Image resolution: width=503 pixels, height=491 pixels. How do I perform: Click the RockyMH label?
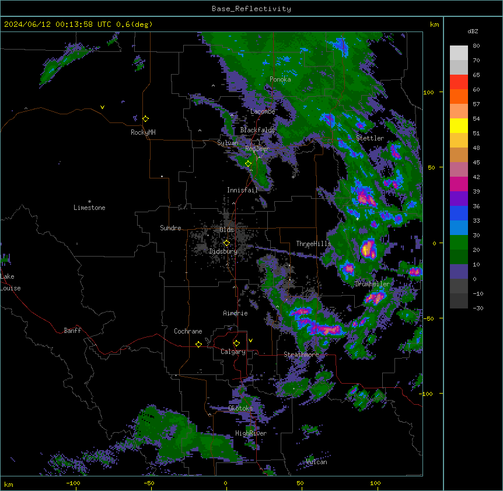click(143, 132)
